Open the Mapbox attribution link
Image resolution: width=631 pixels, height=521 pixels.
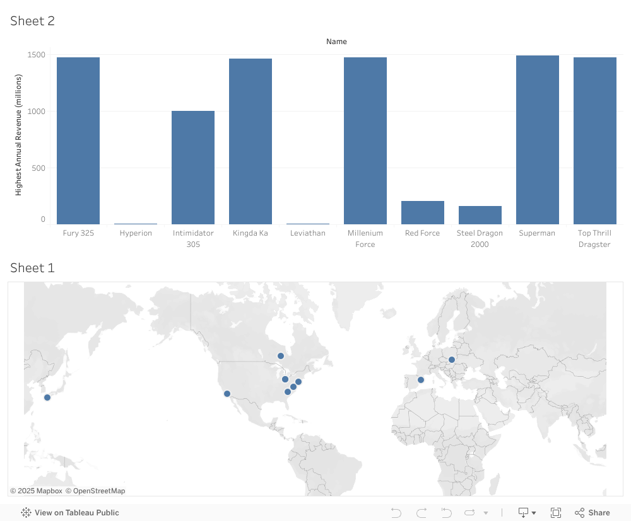[36, 491]
